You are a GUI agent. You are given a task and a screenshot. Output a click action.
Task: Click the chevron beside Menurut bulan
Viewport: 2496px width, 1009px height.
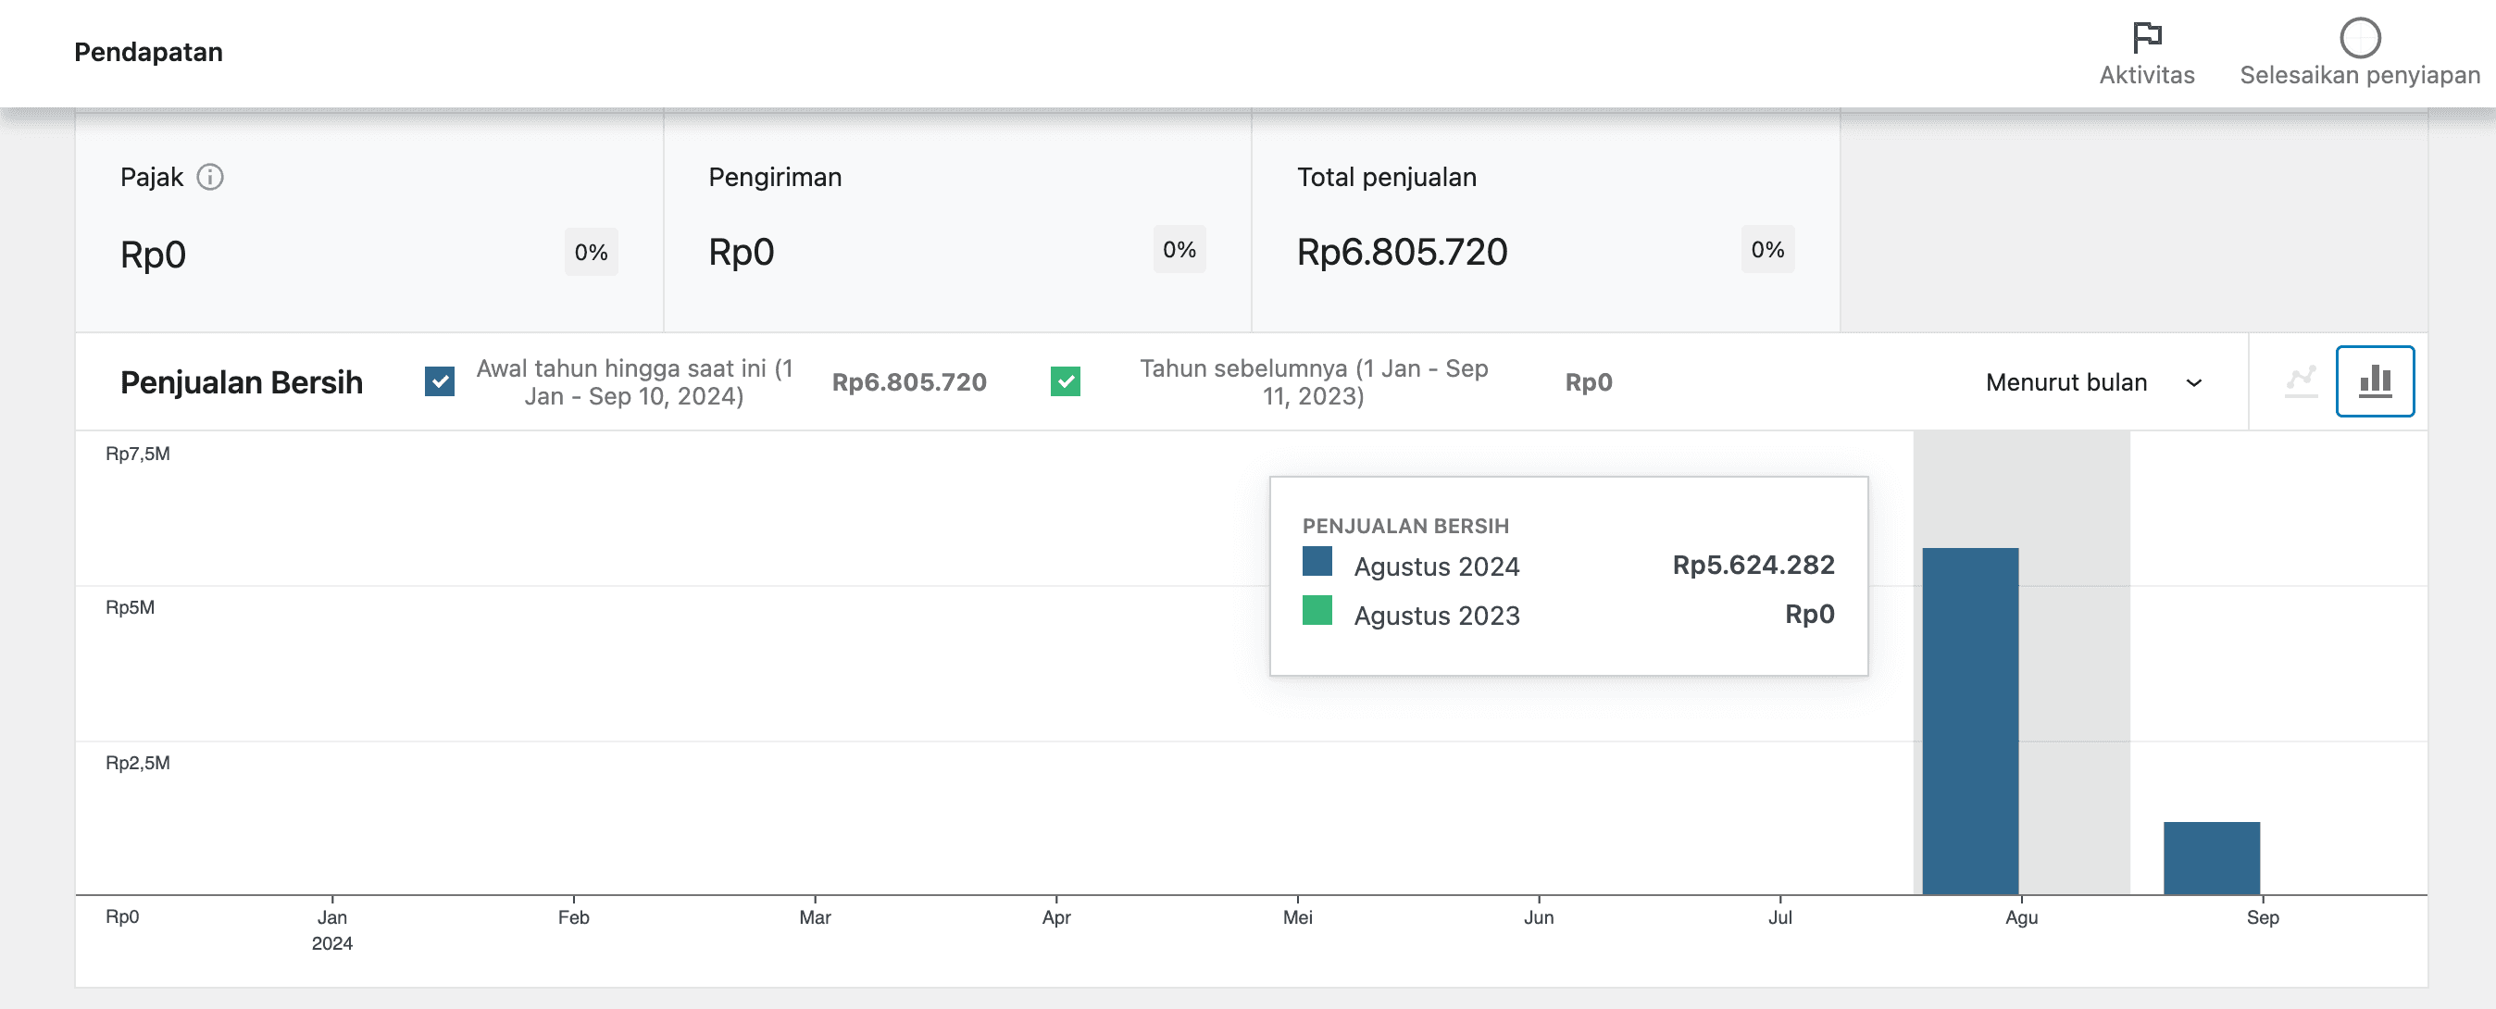coord(2195,383)
